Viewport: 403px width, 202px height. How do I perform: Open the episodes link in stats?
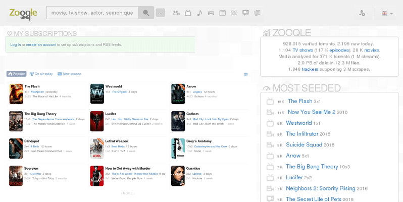(339, 50)
